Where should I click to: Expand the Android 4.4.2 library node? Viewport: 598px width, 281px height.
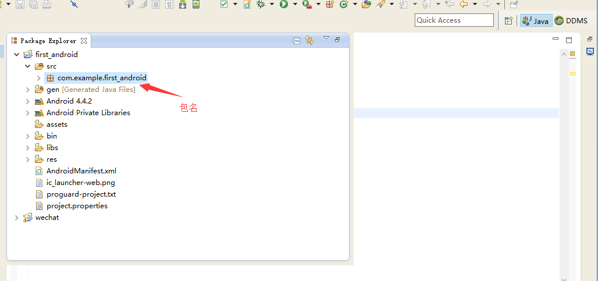pos(27,101)
